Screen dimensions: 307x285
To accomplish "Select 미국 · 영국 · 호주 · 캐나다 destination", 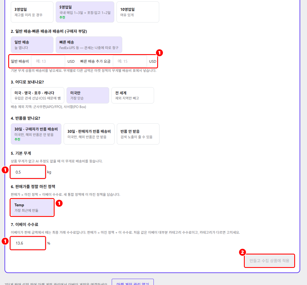I will pyautogui.click(x=38, y=95).
